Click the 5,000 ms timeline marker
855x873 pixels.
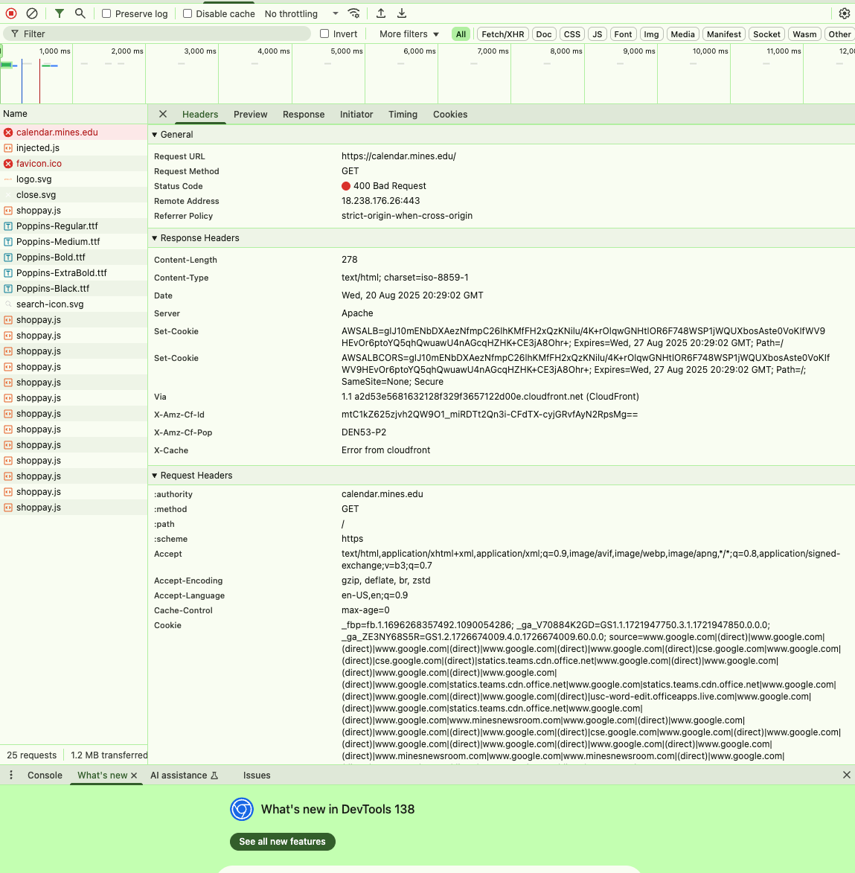(347, 51)
